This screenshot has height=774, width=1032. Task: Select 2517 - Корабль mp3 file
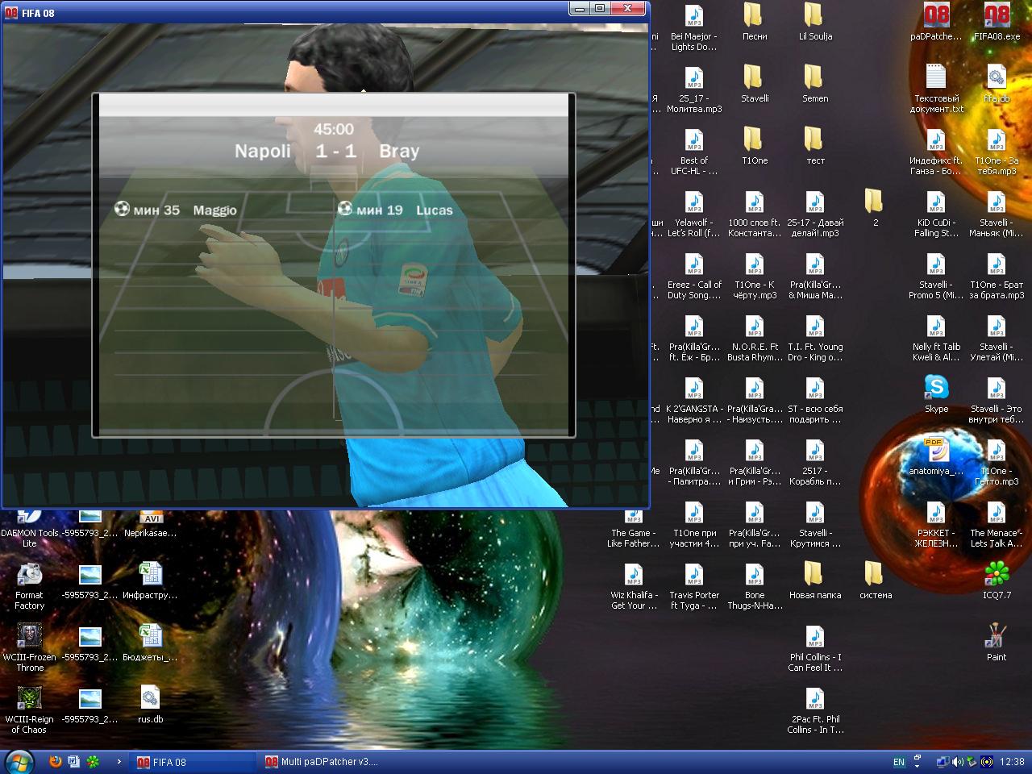click(x=815, y=461)
